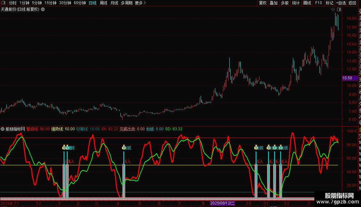Screen dimensions: 361x207
Task: Select the 5分钟 period
Action: pos(37,3)
